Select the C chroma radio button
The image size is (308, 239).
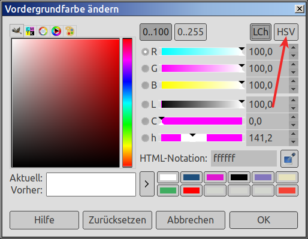click(145, 121)
